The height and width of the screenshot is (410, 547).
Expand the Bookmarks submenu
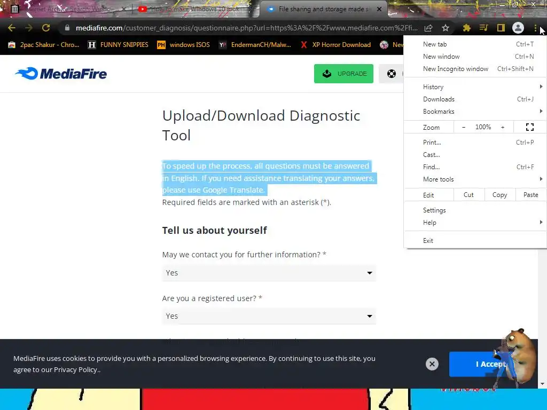click(x=475, y=111)
